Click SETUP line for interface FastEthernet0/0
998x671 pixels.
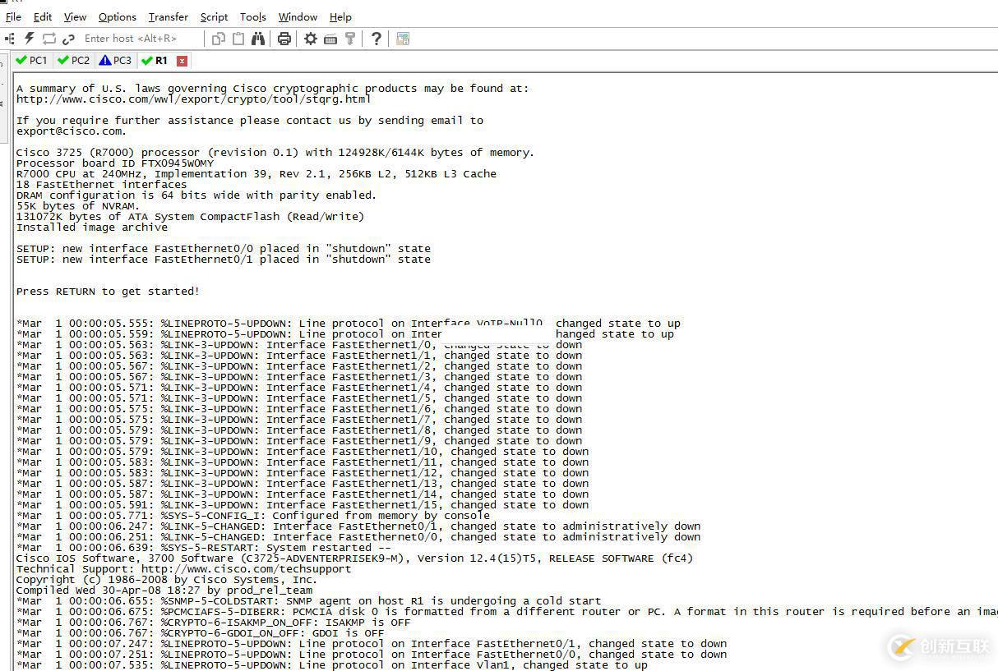[x=224, y=249]
